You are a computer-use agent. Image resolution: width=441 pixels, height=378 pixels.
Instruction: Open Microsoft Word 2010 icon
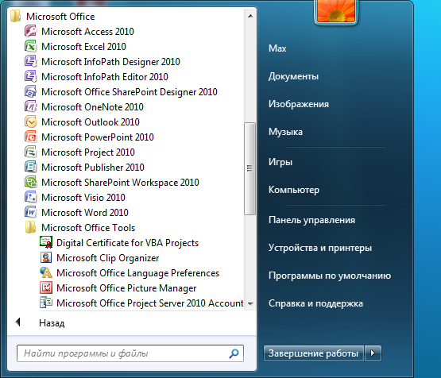(x=30, y=212)
